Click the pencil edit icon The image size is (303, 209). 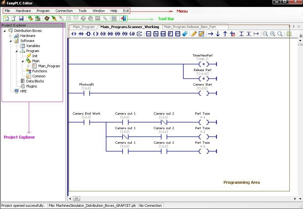coord(194,34)
